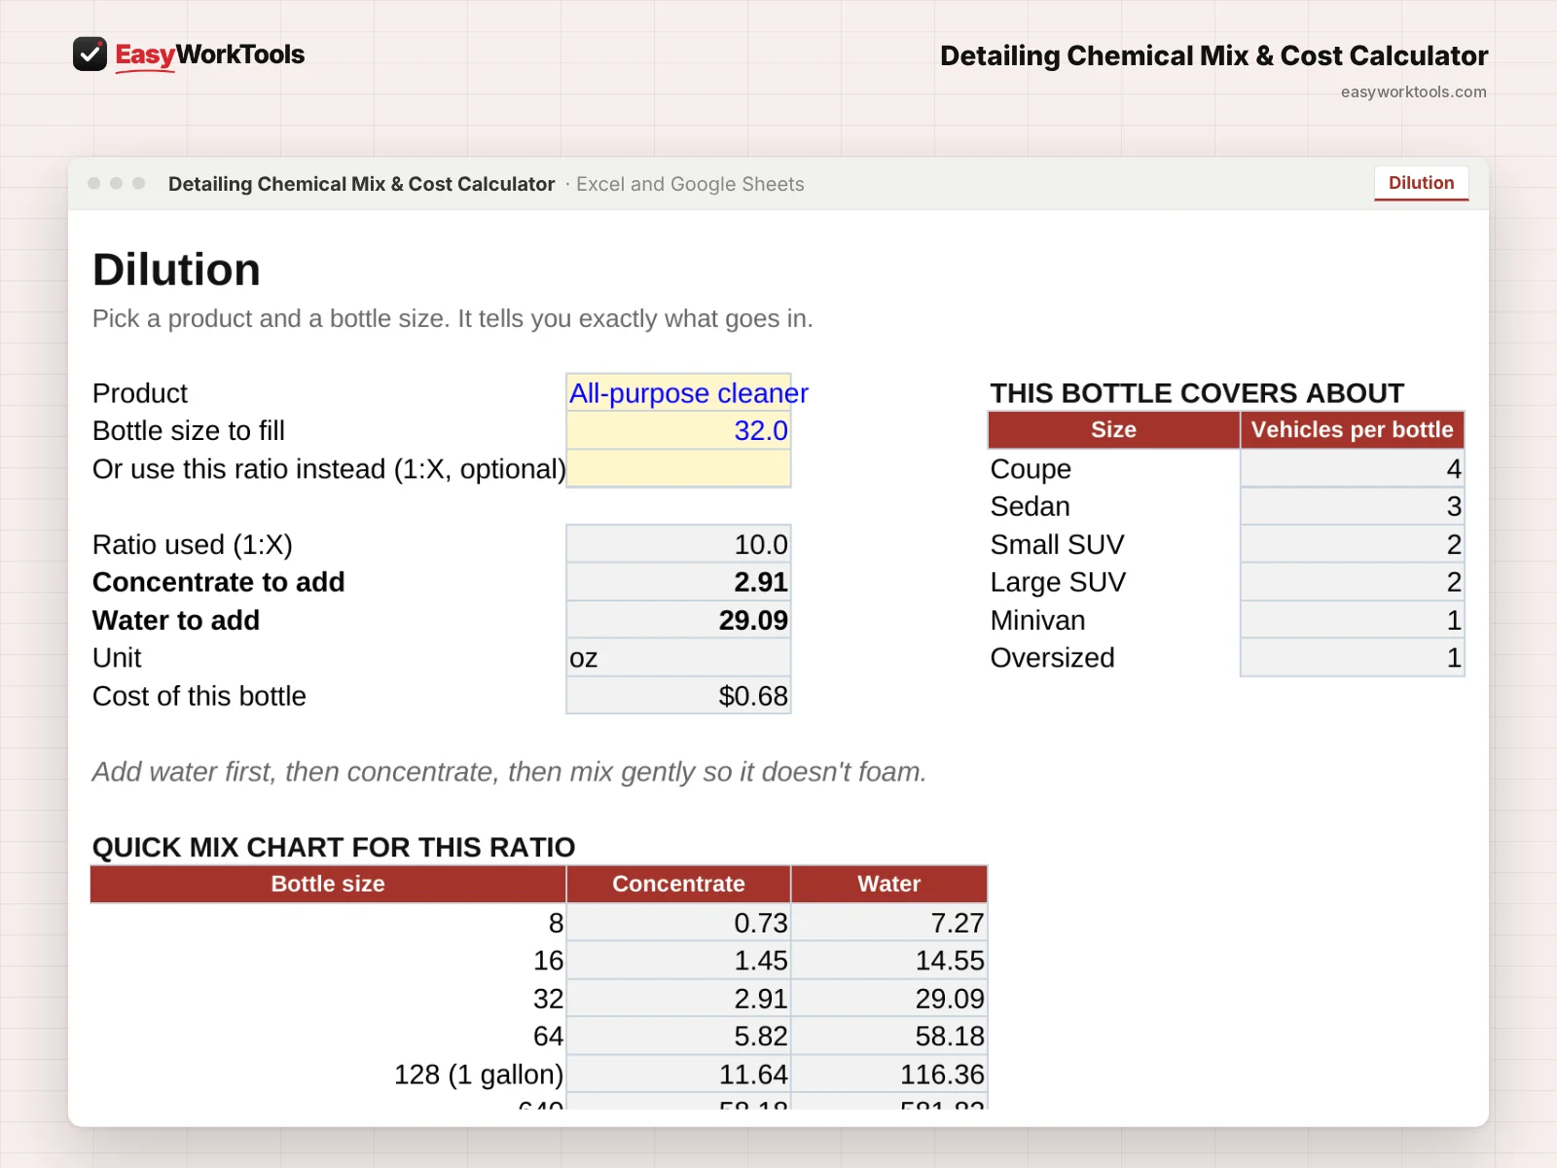Select concentrate value 11.64
This screenshot has height=1168, width=1557.
click(x=678, y=1075)
